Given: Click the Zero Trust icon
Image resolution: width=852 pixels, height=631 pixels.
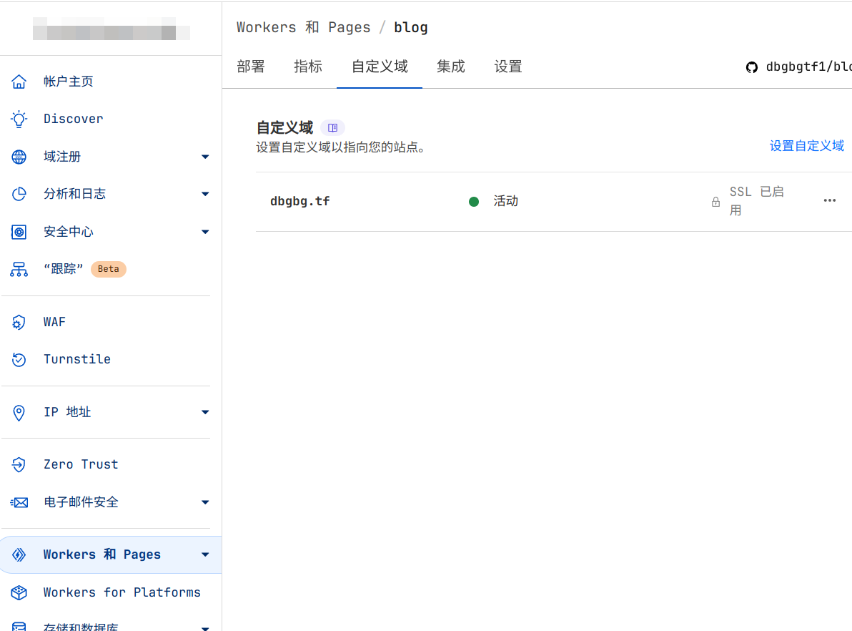Looking at the screenshot, I should click(19, 464).
